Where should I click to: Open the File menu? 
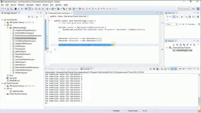(x=2, y=5)
